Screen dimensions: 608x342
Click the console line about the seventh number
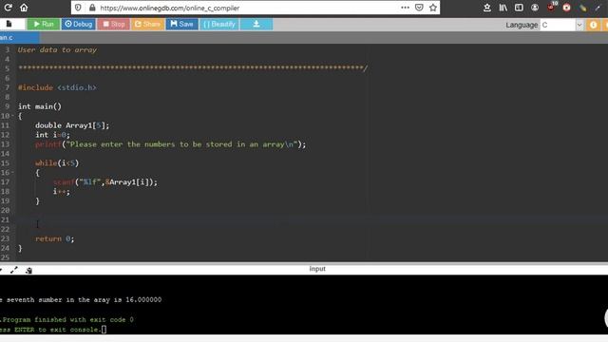[x=81, y=300]
